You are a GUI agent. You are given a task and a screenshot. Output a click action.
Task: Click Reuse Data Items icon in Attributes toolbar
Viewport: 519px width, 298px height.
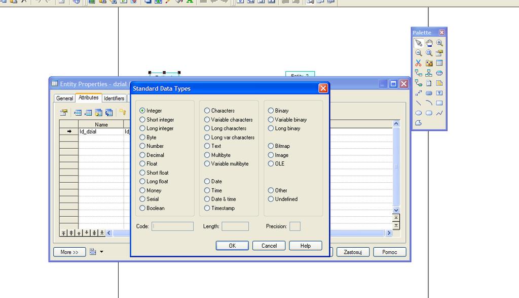pos(109,113)
